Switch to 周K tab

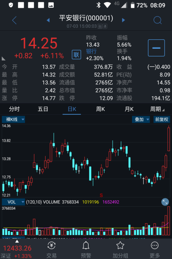tap(100, 109)
